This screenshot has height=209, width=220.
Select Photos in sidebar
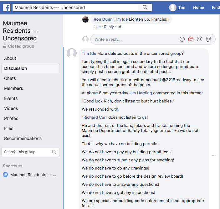coord(11,118)
